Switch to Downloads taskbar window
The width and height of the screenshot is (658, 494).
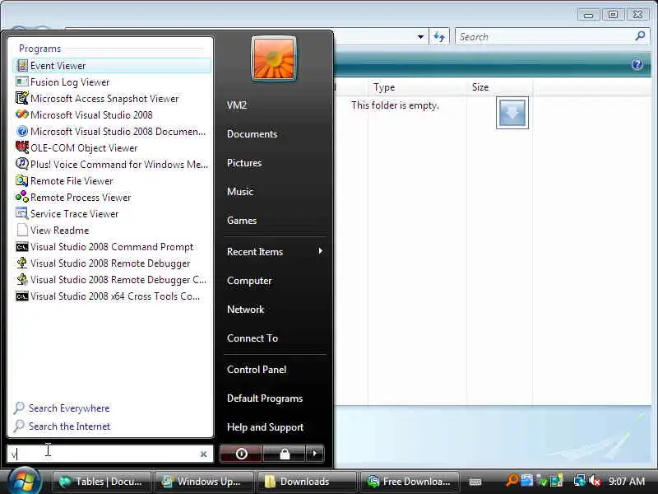tap(306, 482)
